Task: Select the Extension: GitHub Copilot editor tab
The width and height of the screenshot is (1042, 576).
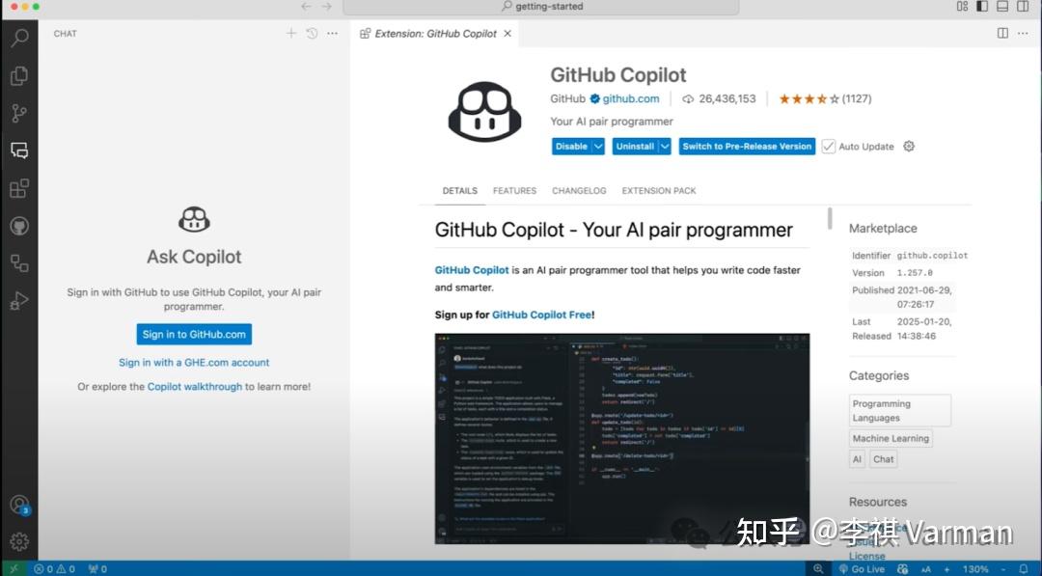Action: [434, 33]
